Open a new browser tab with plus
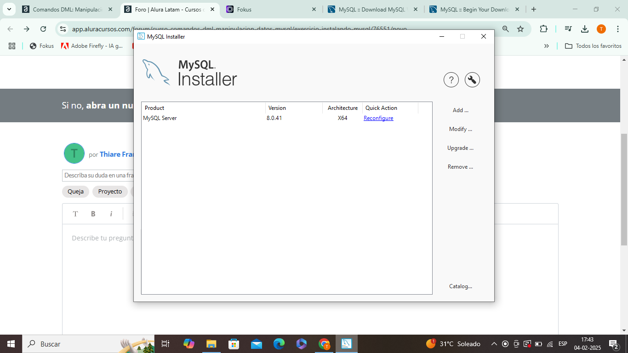 (x=533, y=9)
